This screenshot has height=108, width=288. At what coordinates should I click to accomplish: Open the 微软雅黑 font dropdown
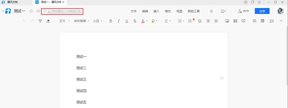click(x=82, y=21)
